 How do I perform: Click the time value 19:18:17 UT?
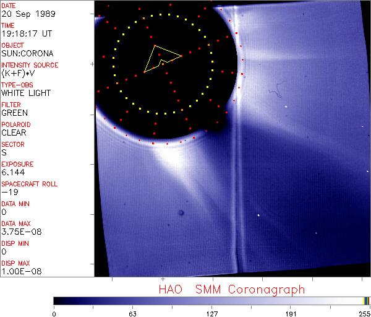tap(26, 33)
